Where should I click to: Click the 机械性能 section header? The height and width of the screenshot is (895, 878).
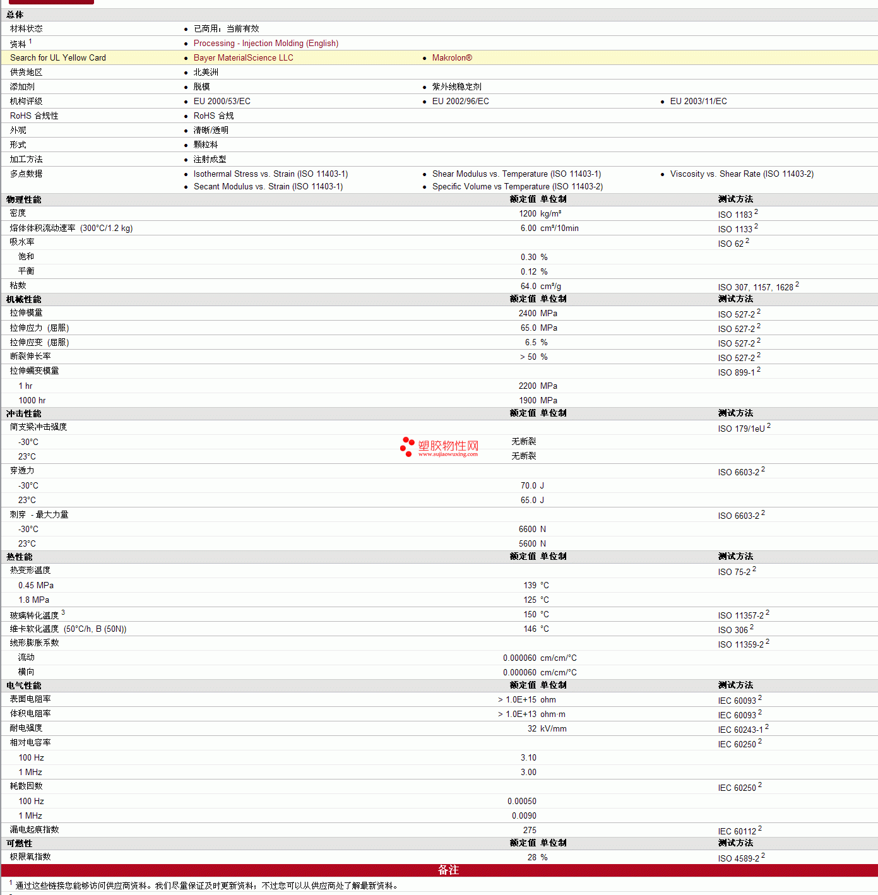click(24, 299)
